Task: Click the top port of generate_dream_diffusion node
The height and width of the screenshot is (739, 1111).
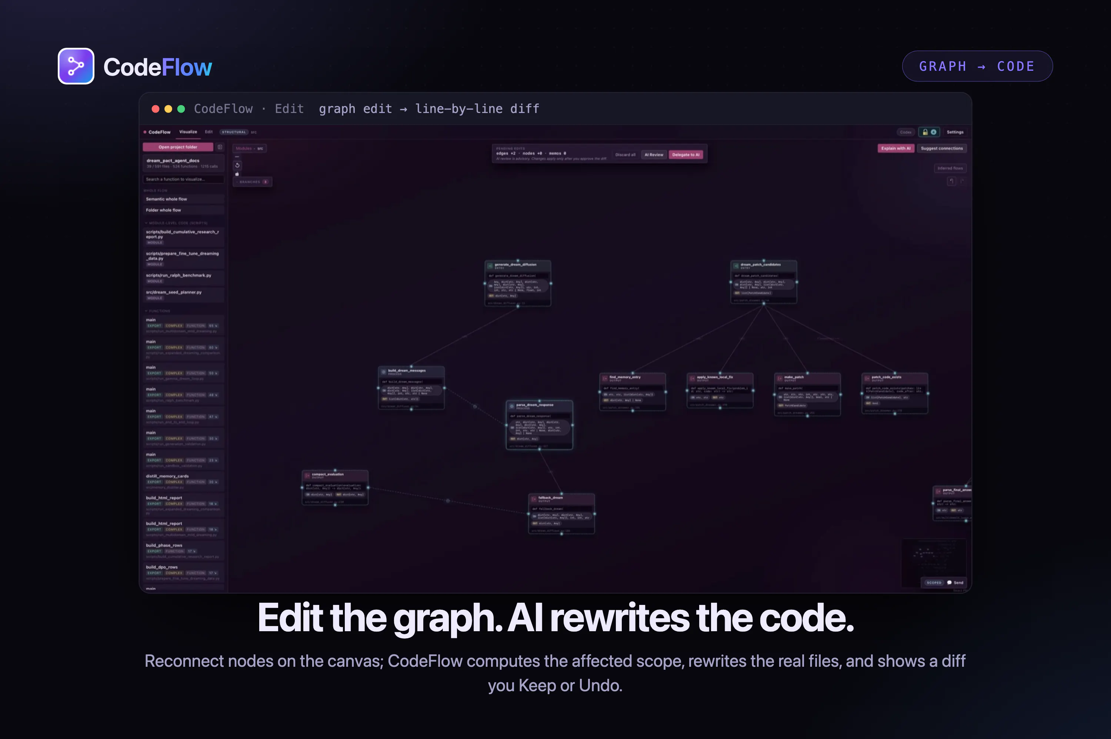Action: pyautogui.click(x=517, y=260)
